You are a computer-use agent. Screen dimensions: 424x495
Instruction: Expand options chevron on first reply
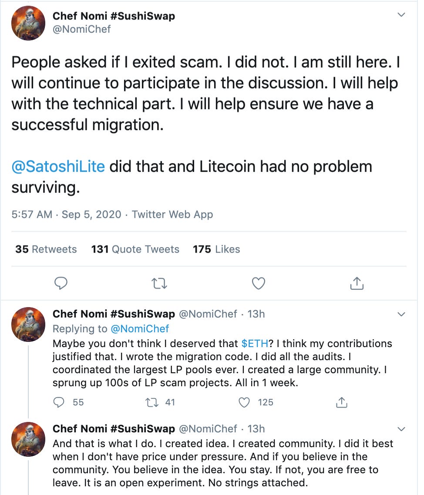(x=401, y=314)
